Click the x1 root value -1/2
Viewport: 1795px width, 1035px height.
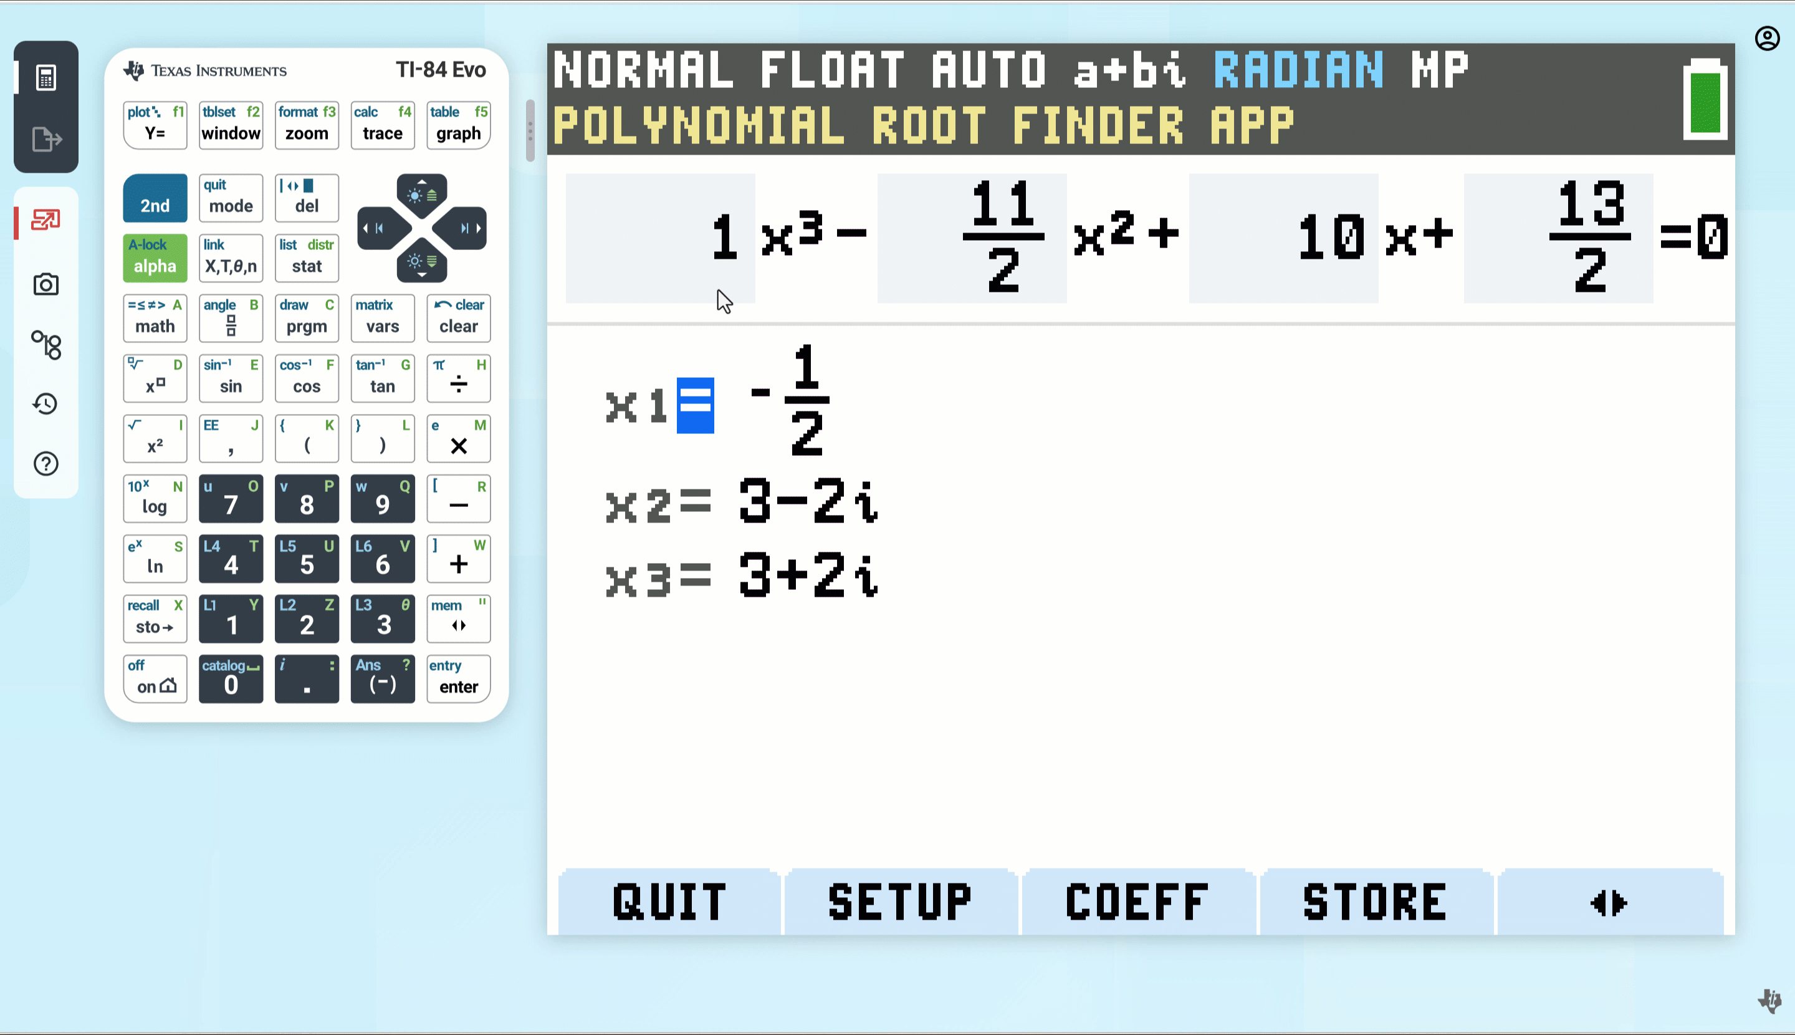790,399
